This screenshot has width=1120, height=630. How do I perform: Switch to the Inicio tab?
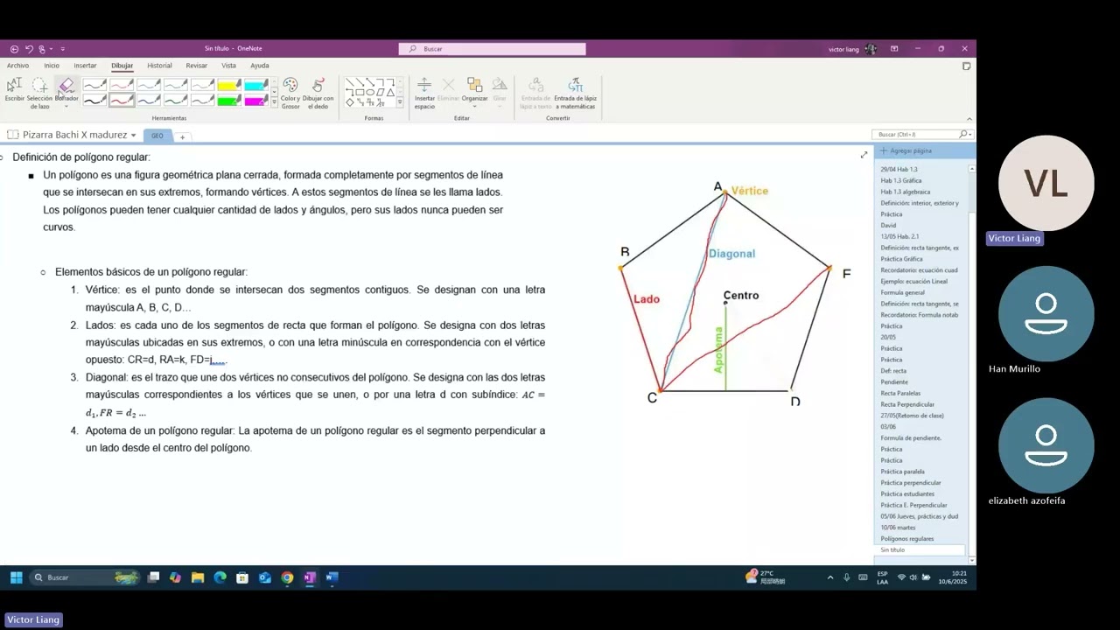[x=52, y=66]
